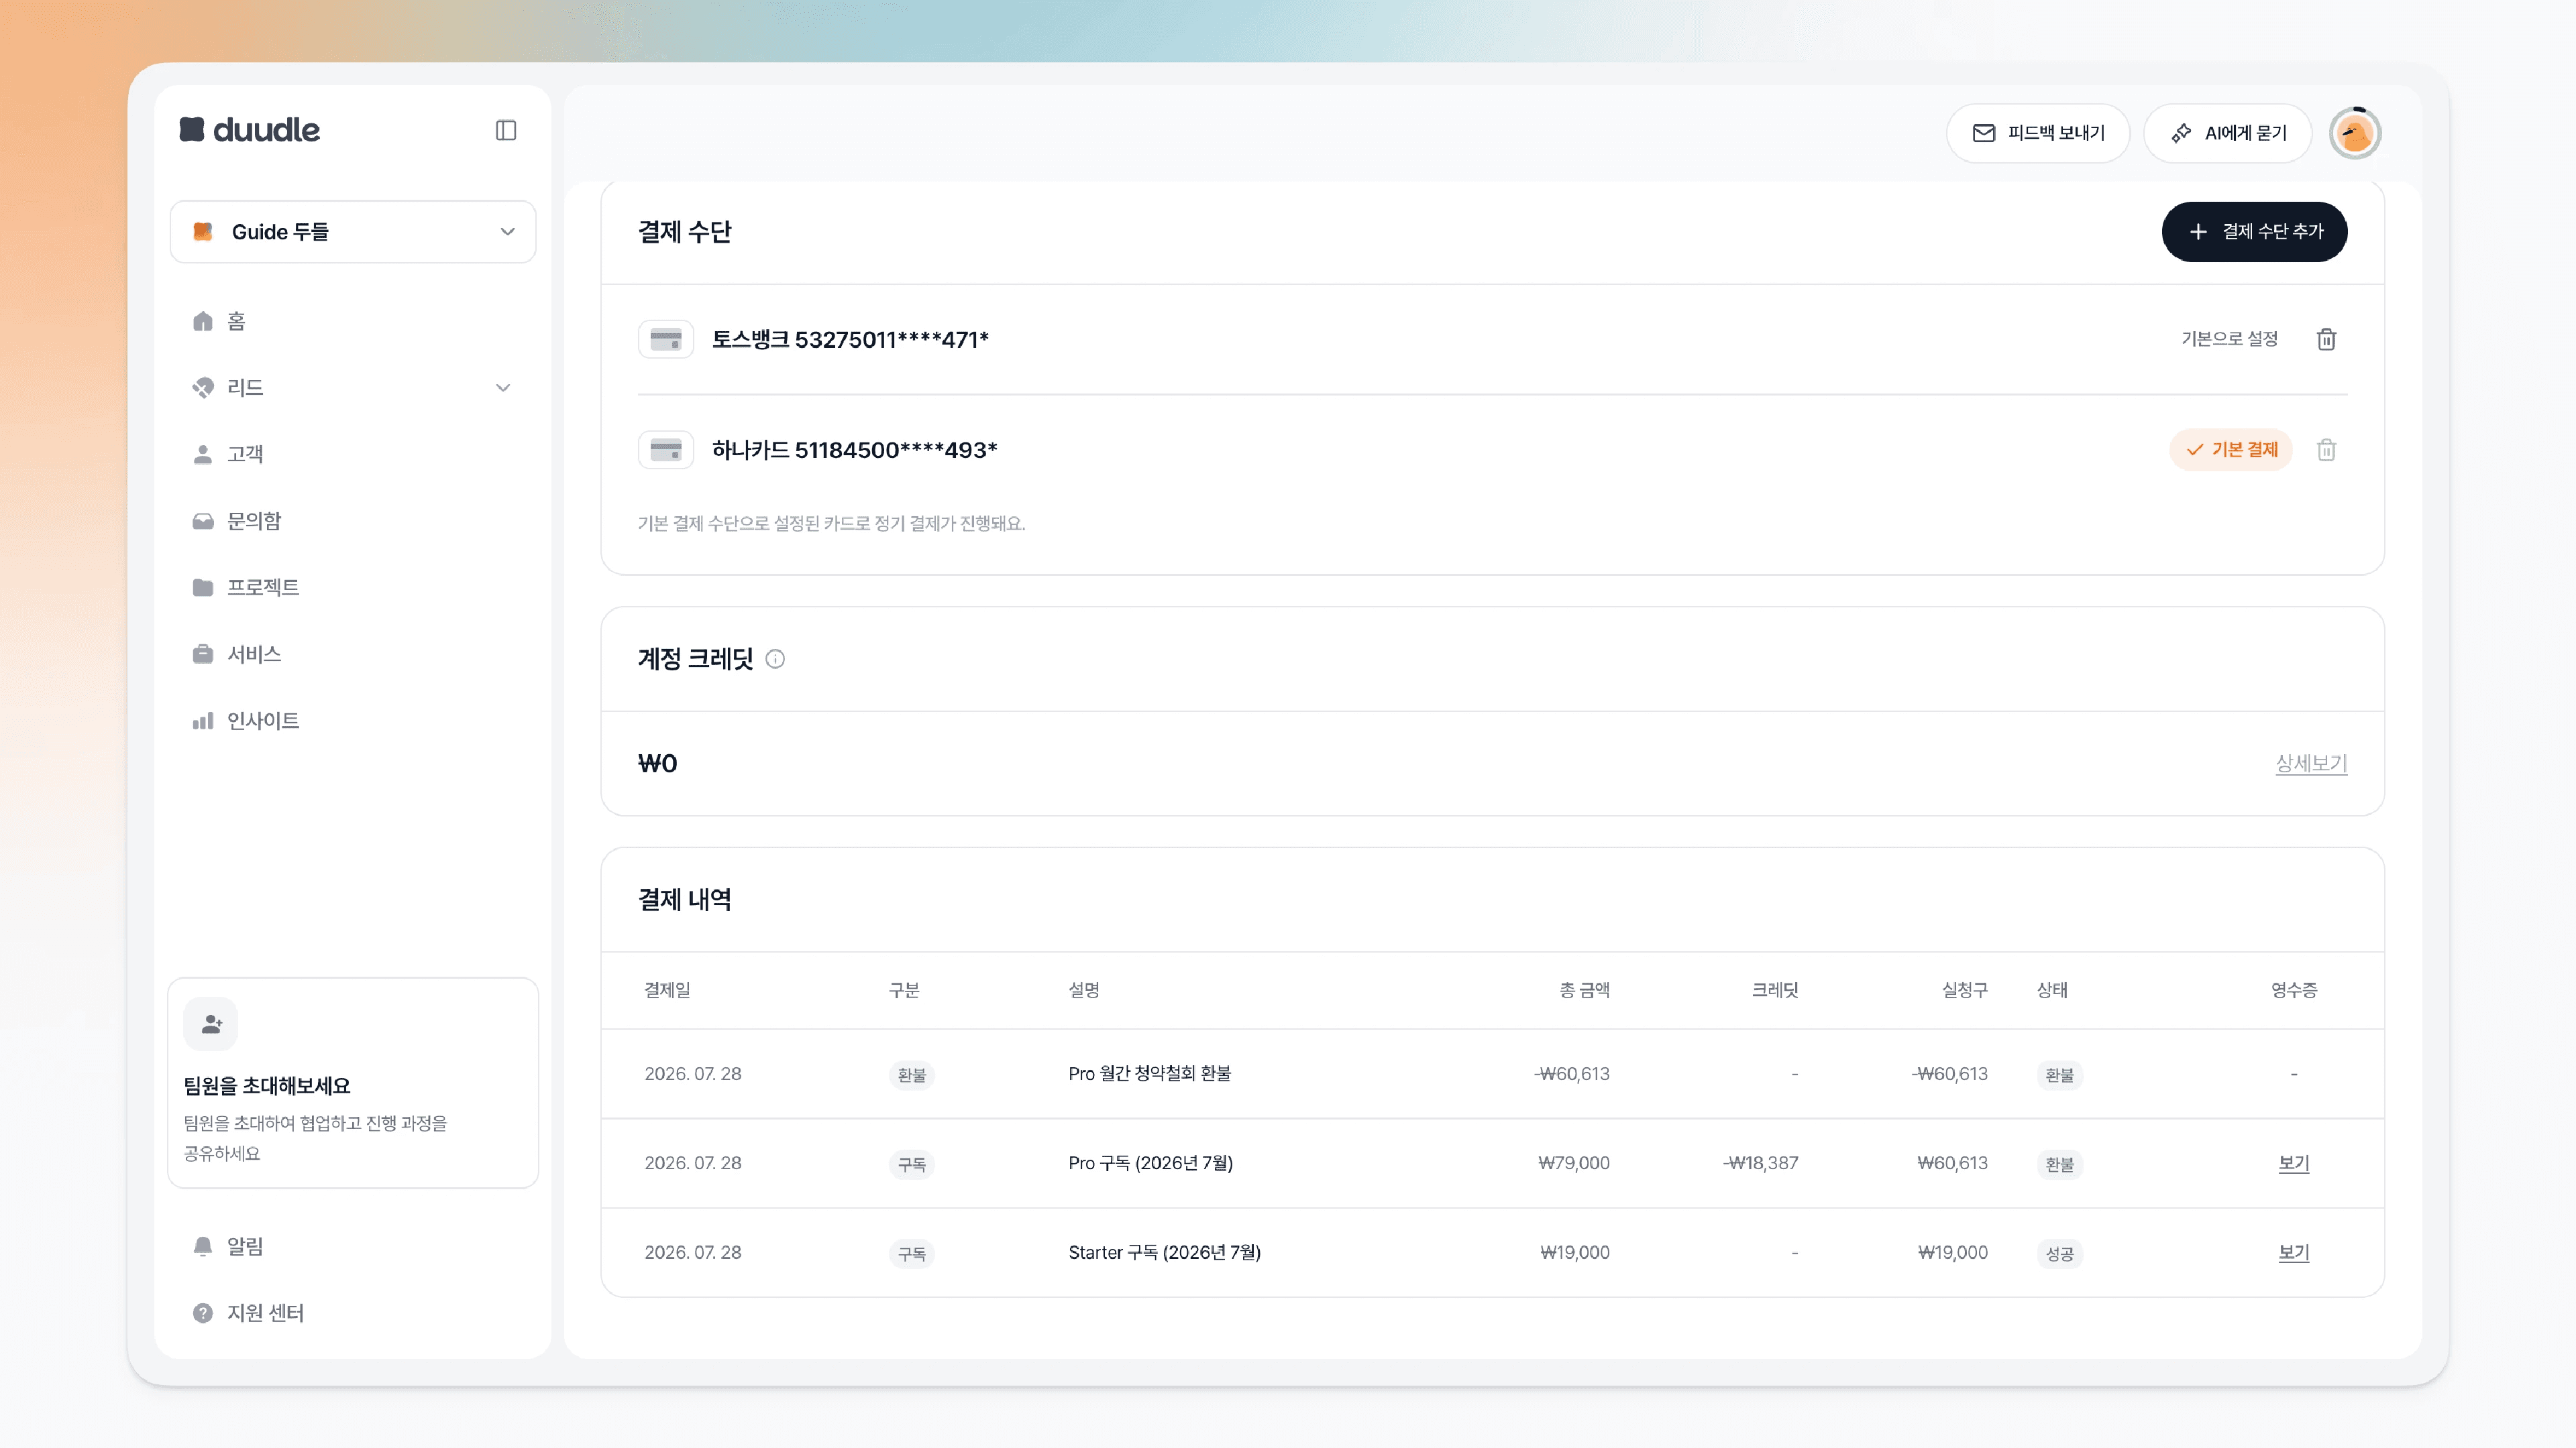This screenshot has height=1448, width=2576.
Task: Click the rocket icon beside 리드
Action: click(x=203, y=387)
